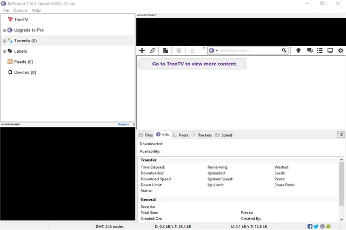Image resolution: width=346 pixels, height=230 pixels.
Task: Click the Create New Torrent icon
Action: click(165, 50)
